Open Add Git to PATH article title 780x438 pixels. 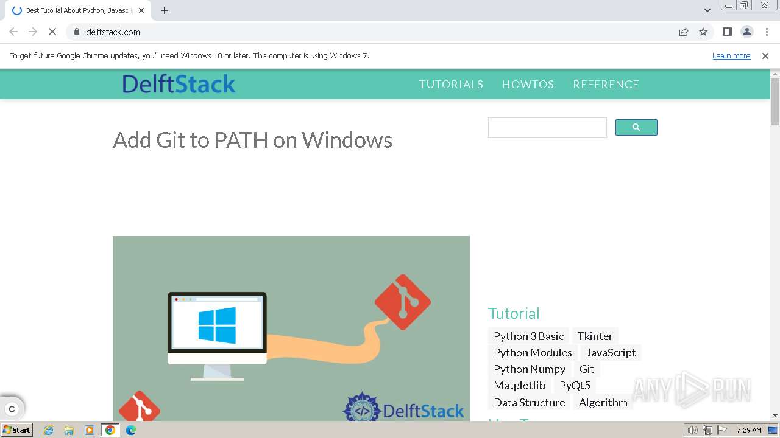(x=252, y=140)
